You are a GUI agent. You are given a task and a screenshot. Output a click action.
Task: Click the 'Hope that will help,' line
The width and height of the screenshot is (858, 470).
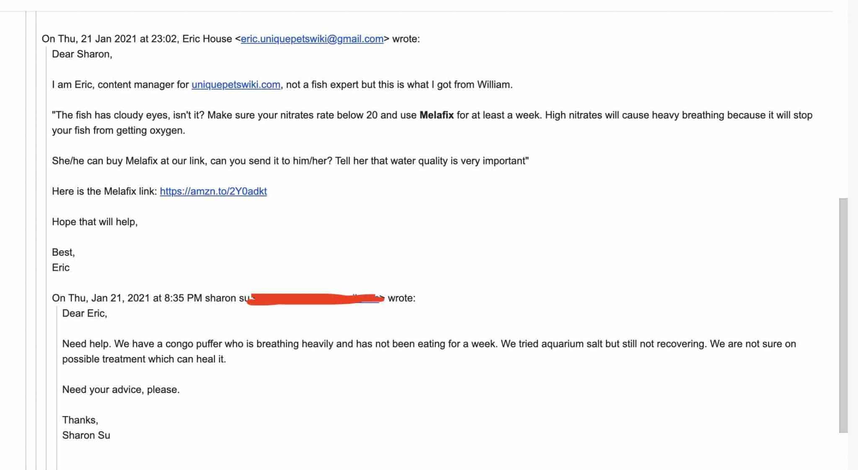click(95, 222)
